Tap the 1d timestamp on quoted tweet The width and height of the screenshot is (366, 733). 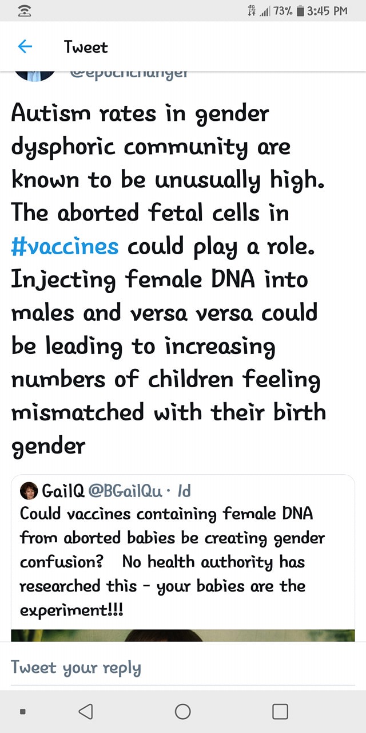(184, 491)
